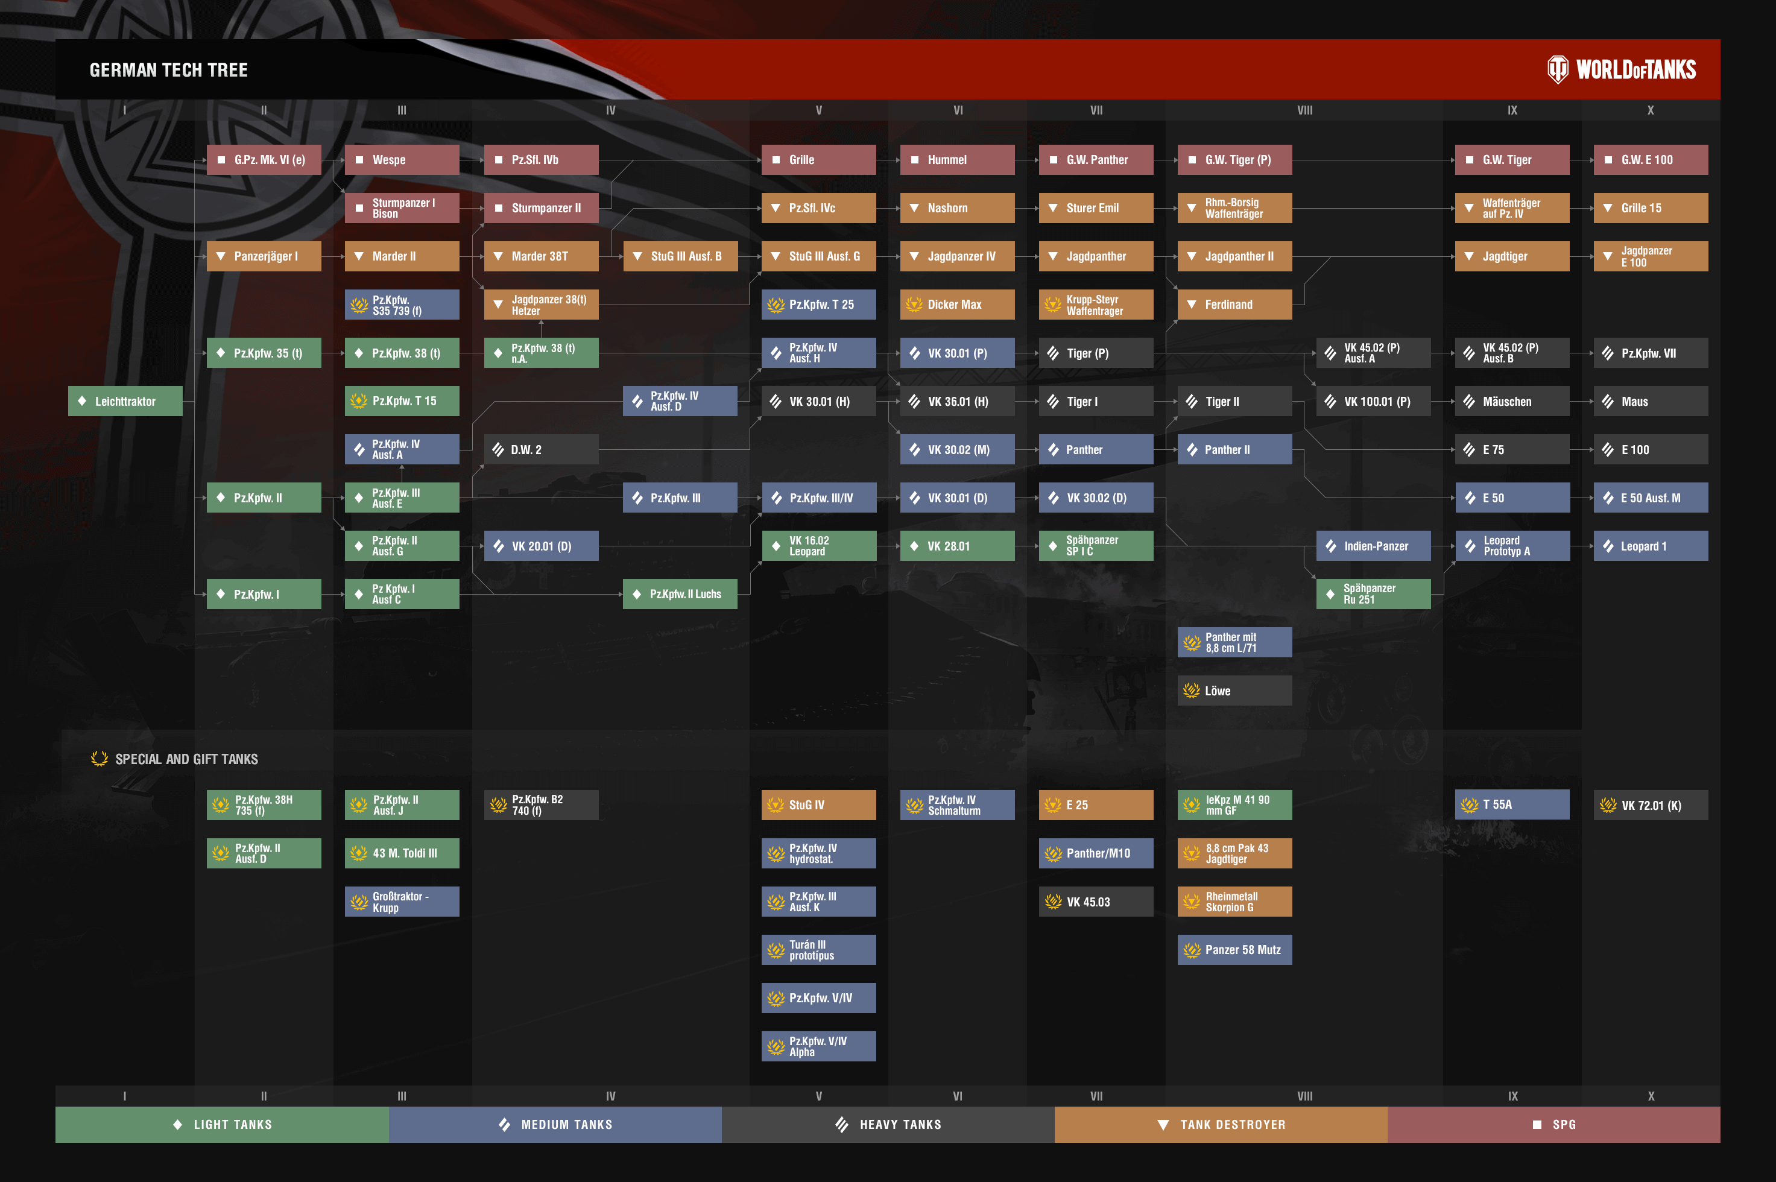Viewport: 1776px width, 1182px height.
Task: Open the Jagdpanzer E 100 node
Action: (1651, 256)
